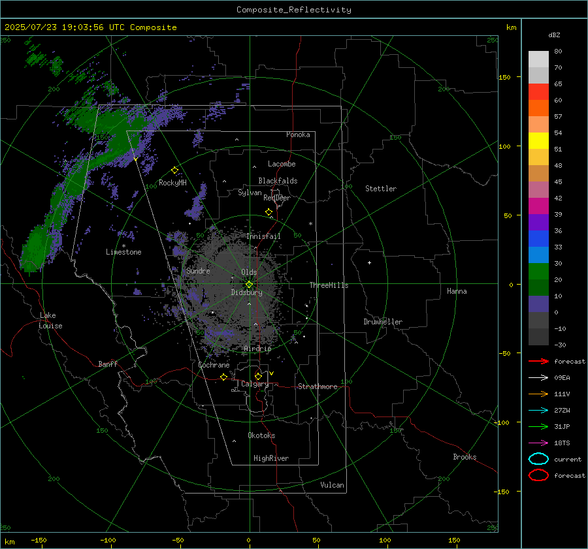Click the RedDeer city label

277,198
